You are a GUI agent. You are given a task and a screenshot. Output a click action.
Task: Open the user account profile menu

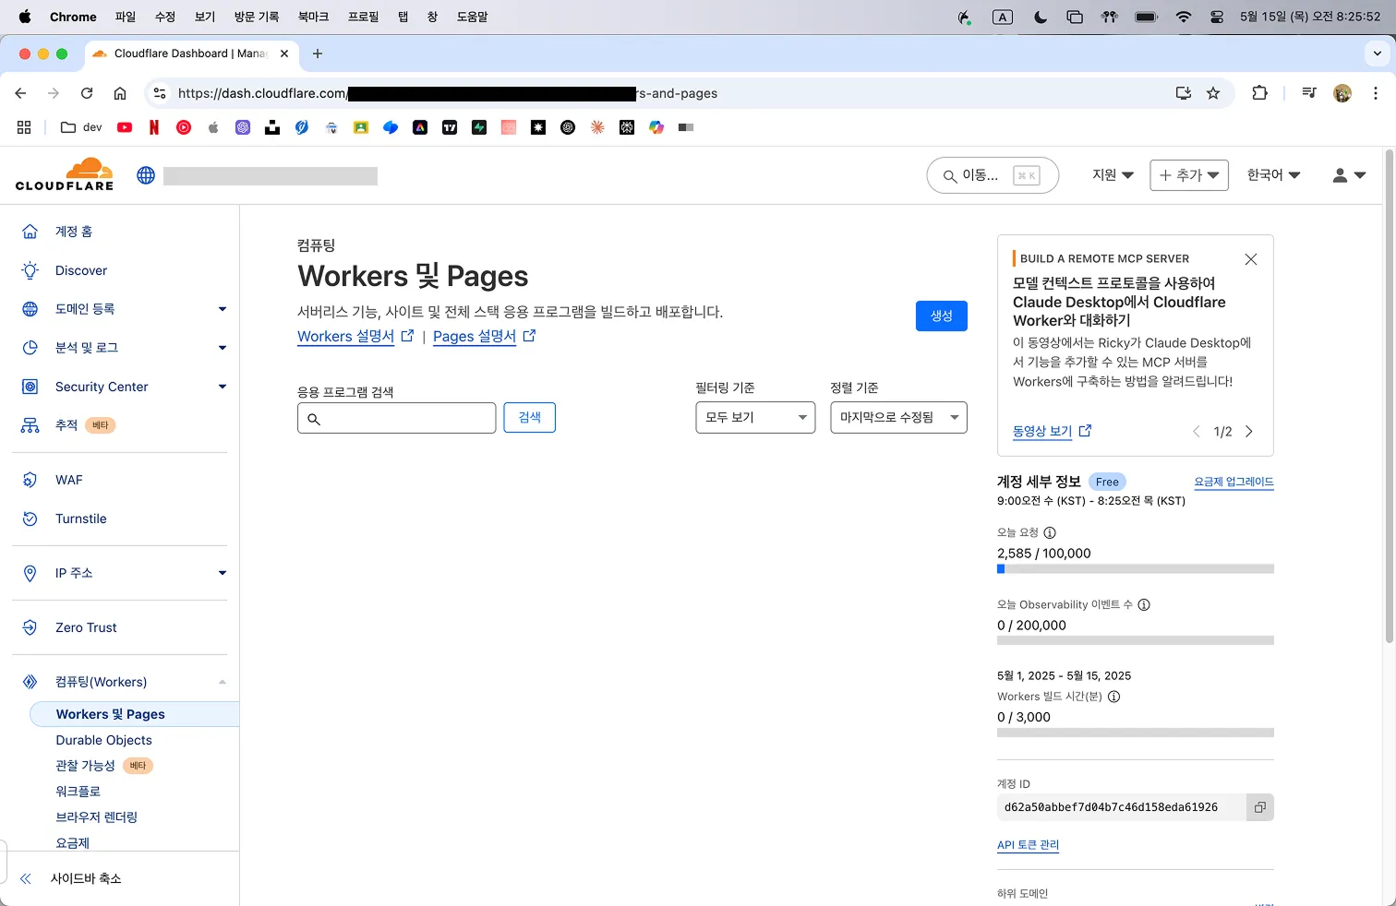click(x=1348, y=175)
